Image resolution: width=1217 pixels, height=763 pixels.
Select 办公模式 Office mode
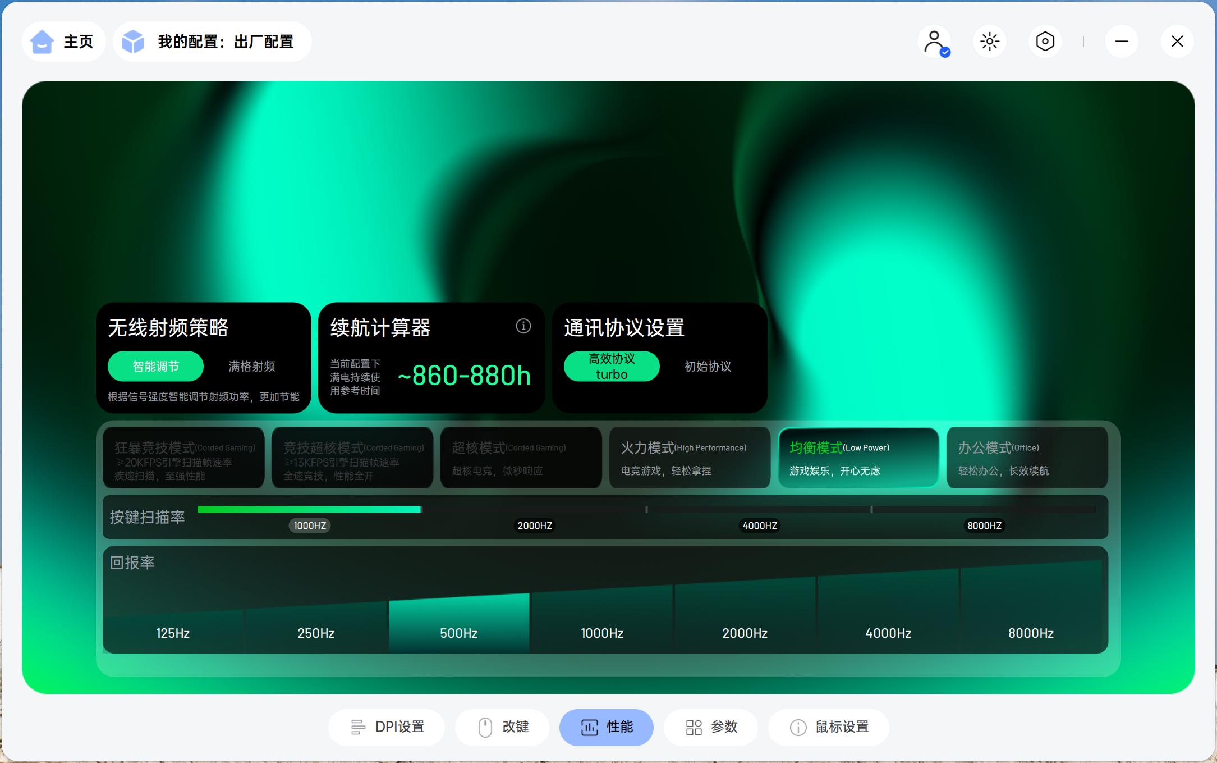pos(1027,458)
